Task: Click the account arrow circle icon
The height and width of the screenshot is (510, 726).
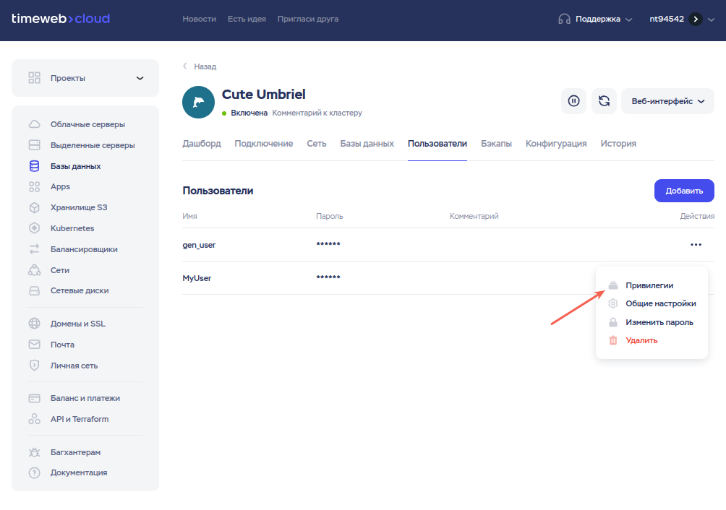Action: tap(696, 19)
